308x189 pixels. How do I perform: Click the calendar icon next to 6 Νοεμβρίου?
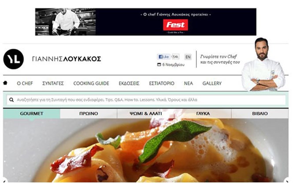159,65
